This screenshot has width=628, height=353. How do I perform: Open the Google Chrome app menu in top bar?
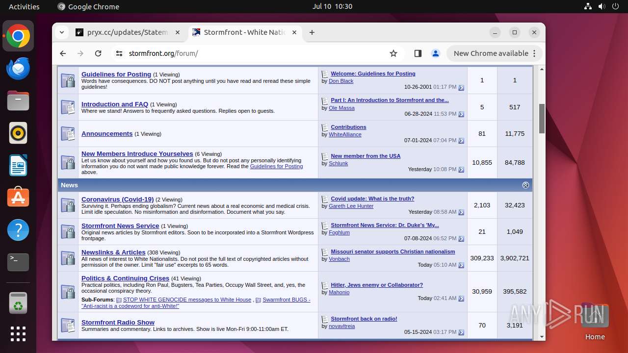(88, 6)
